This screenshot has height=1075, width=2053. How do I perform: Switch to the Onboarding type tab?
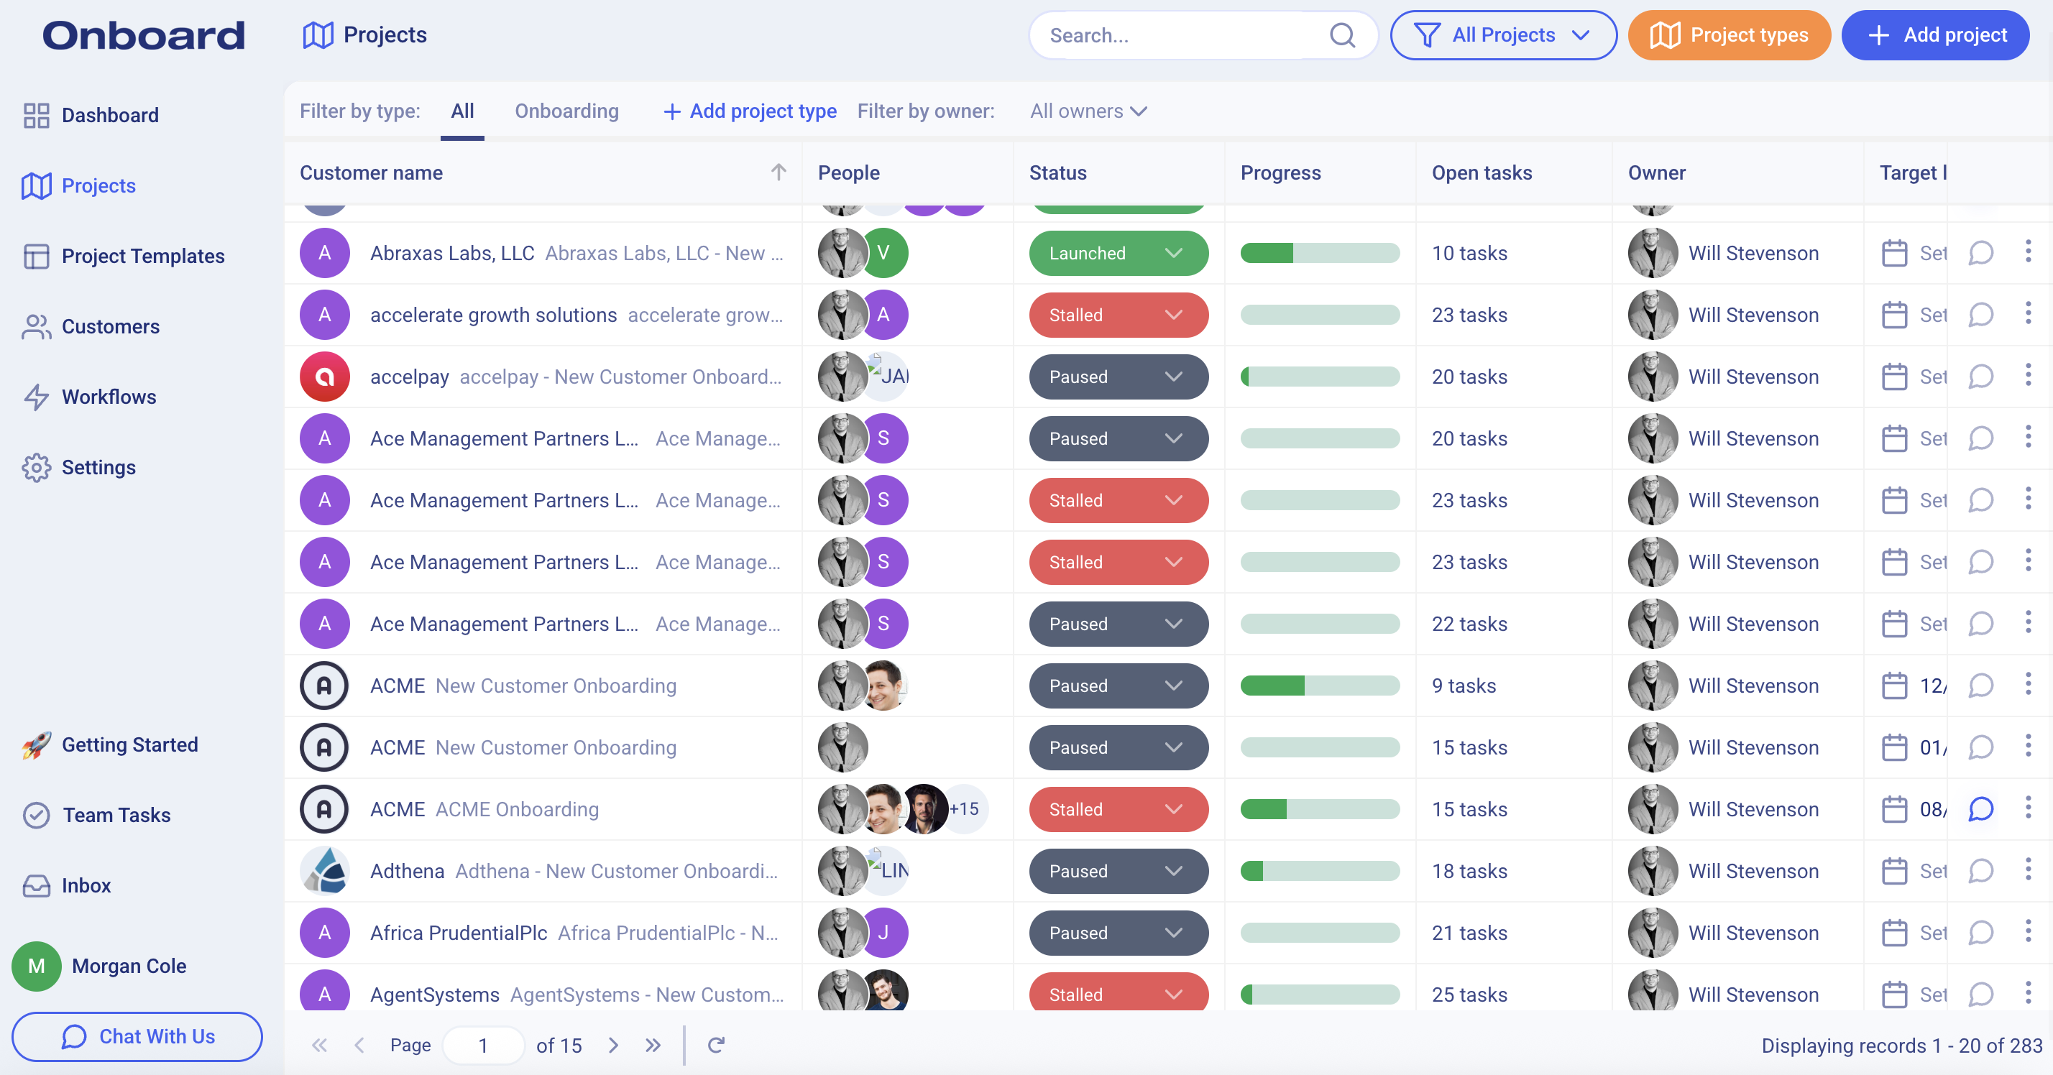[x=566, y=111]
